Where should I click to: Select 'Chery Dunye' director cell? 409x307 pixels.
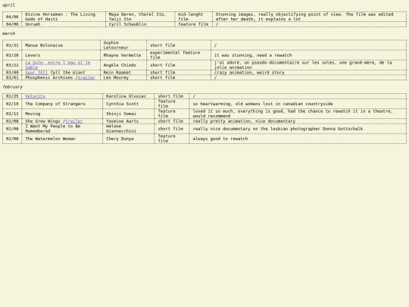click(x=129, y=139)
